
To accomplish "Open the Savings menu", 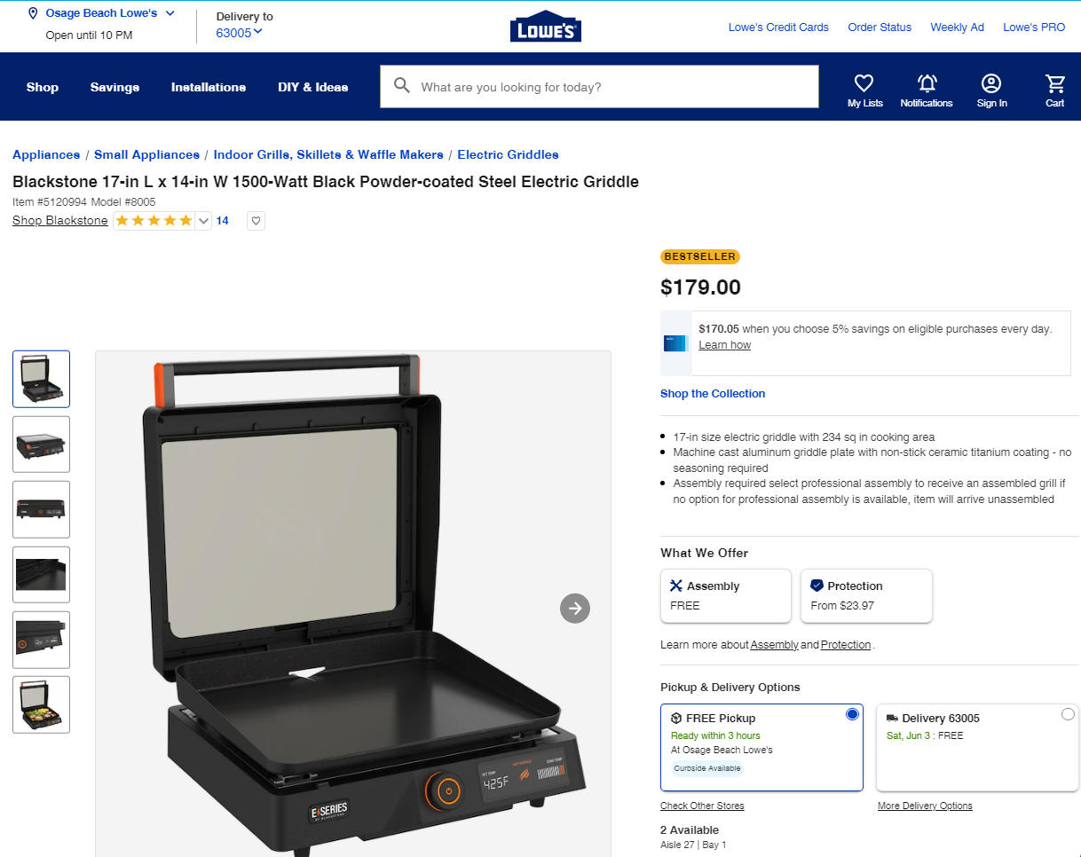I will tap(114, 87).
